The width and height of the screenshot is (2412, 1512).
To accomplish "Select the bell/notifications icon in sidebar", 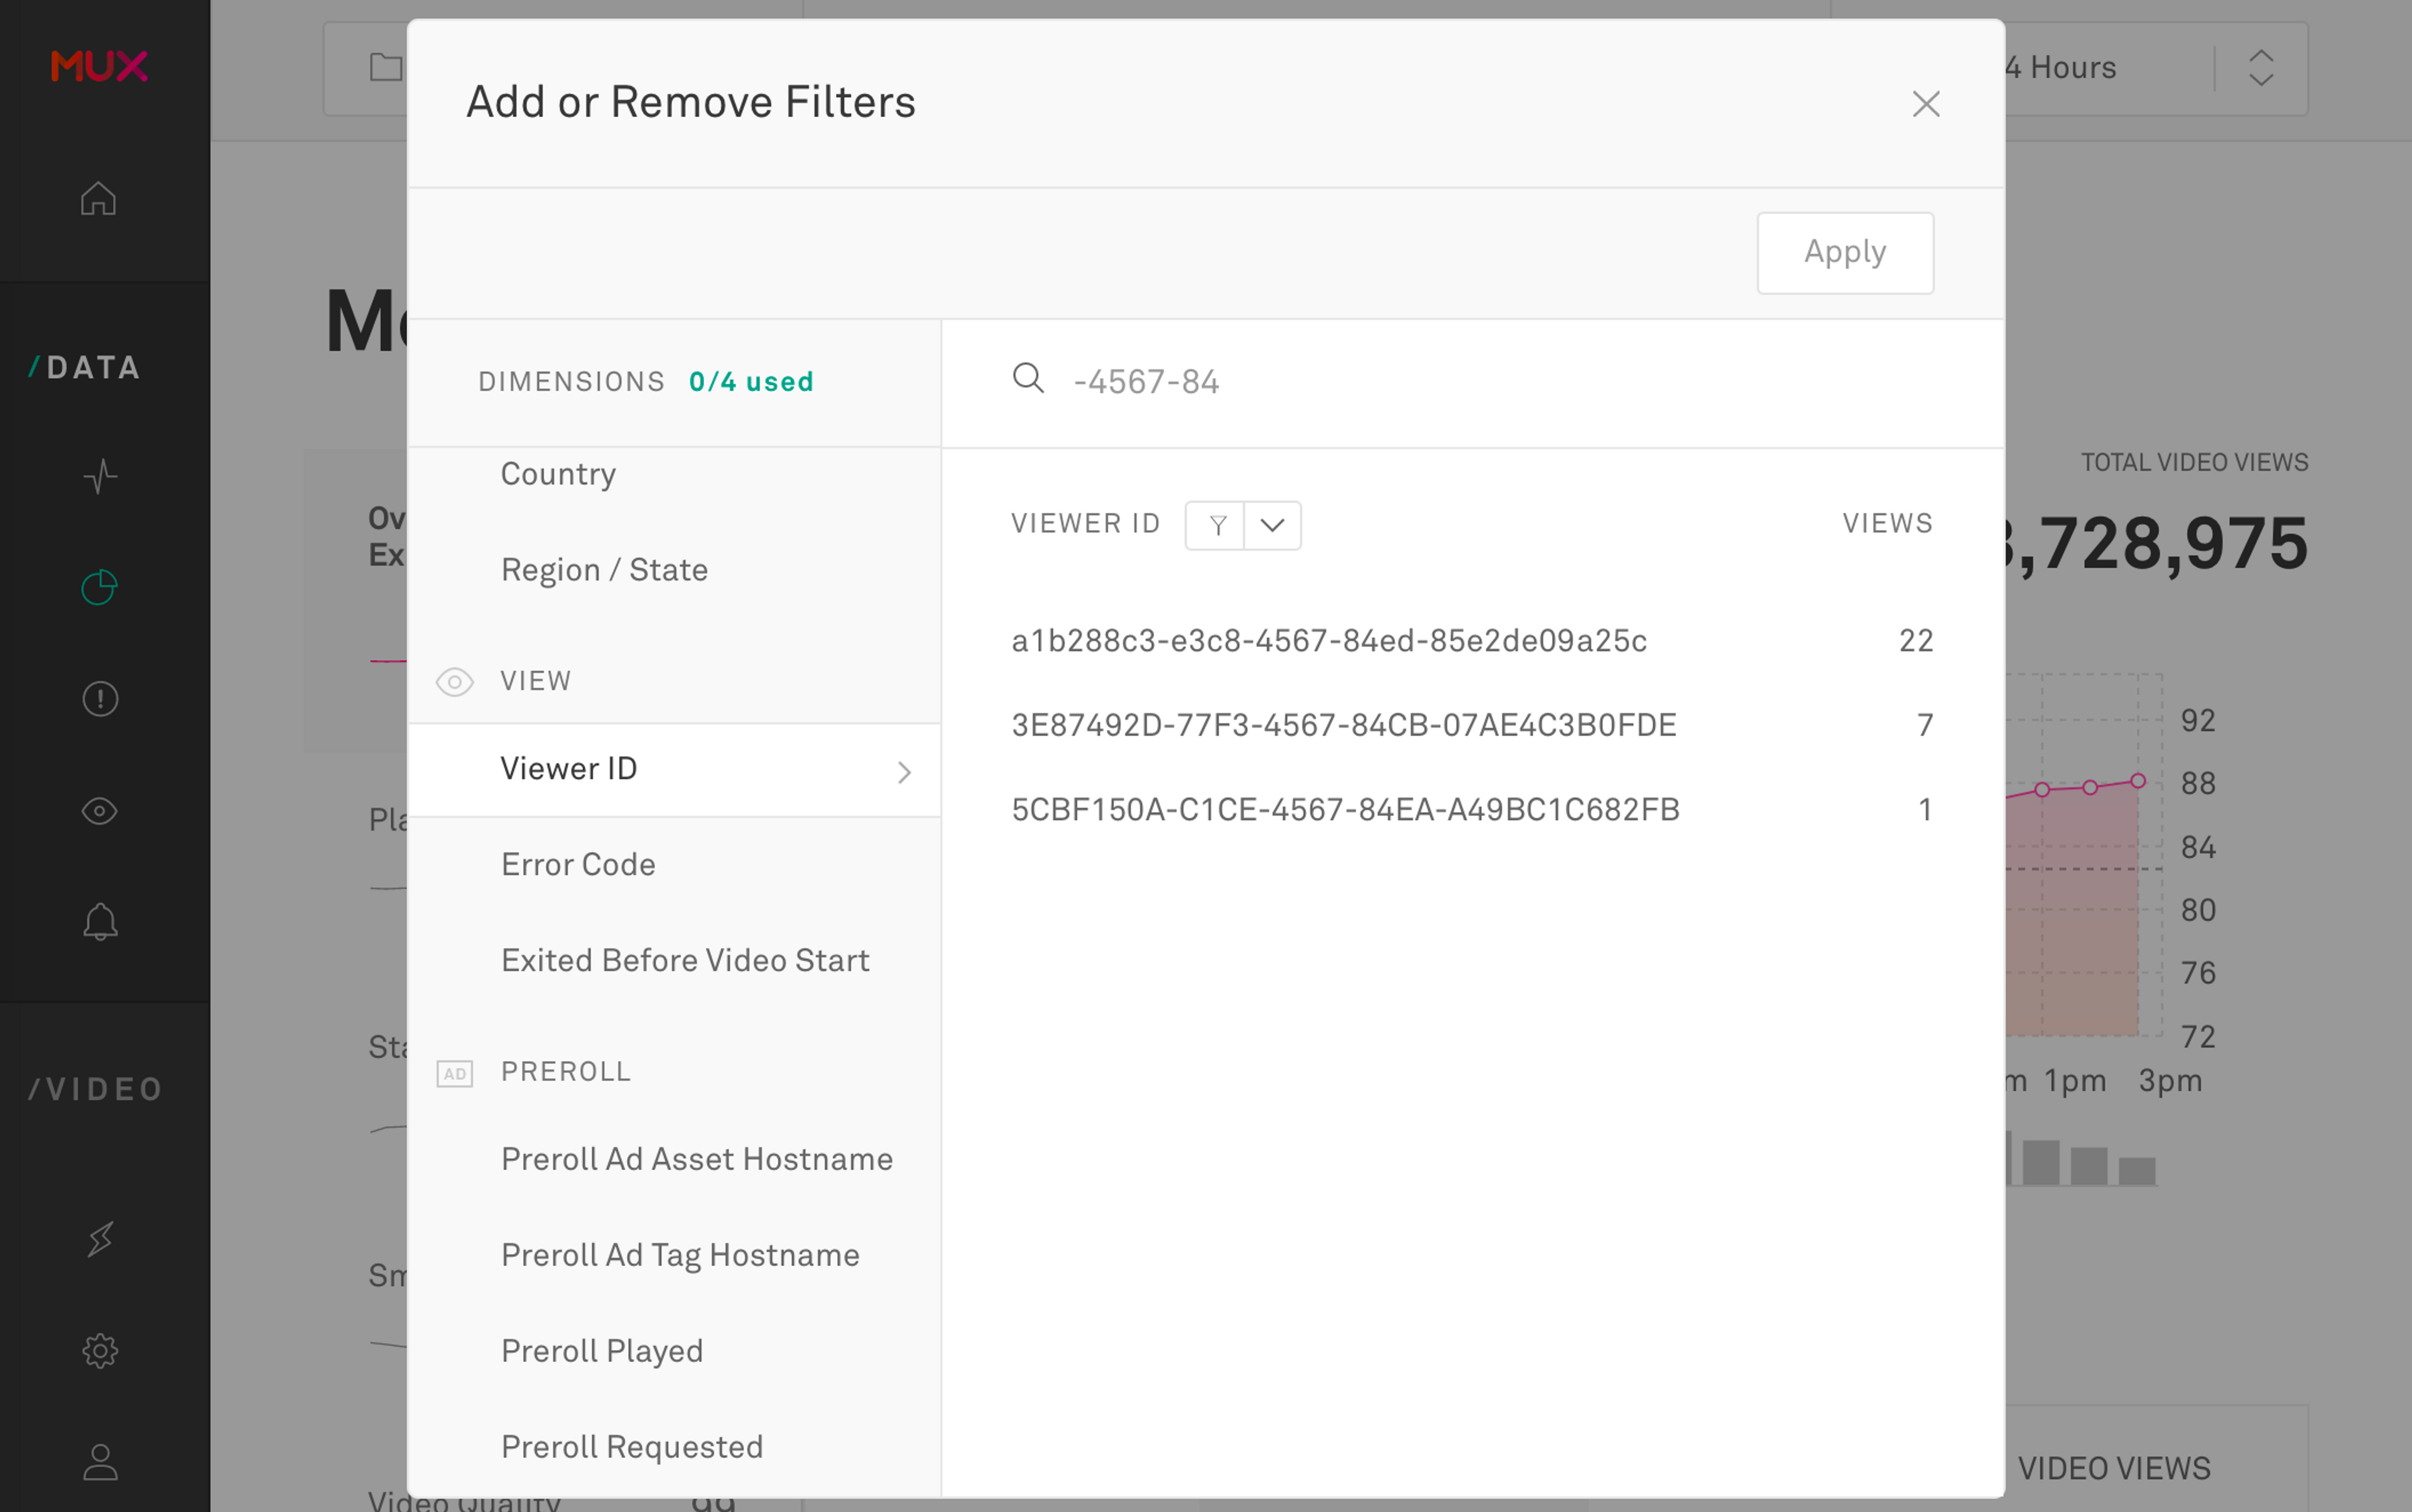I will tap(99, 922).
